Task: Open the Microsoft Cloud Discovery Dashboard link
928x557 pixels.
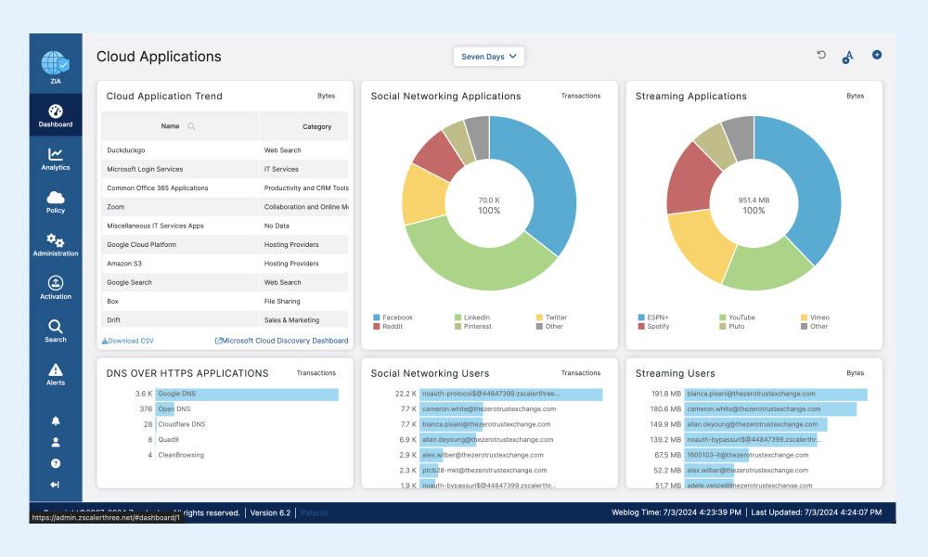Action: coord(282,341)
